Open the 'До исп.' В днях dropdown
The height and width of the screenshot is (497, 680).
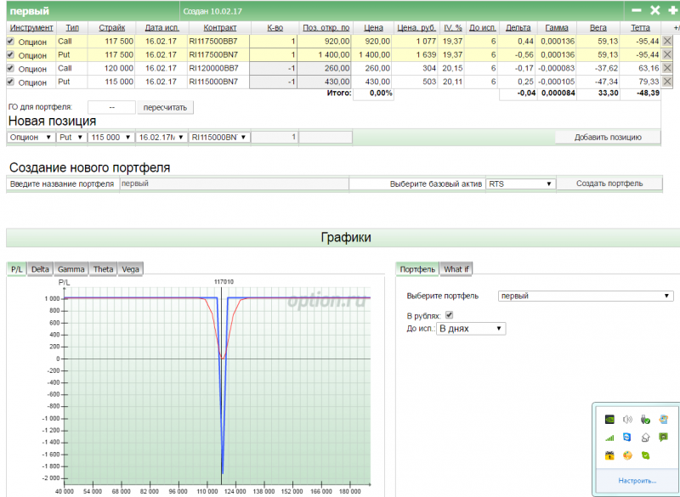coord(471,328)
